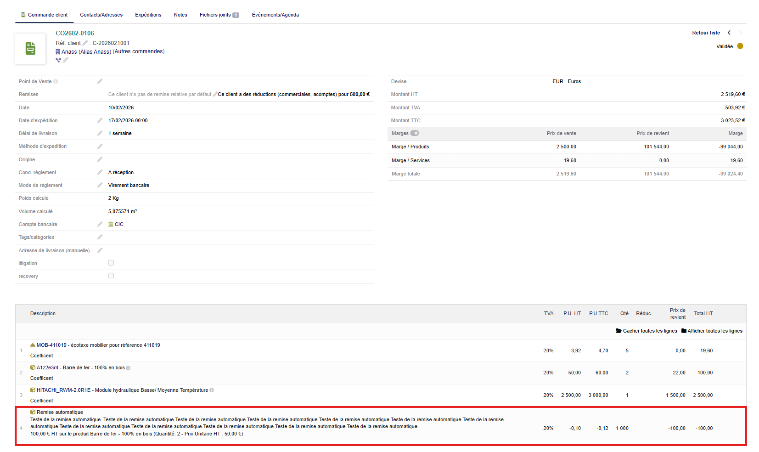
Task: Edit Mode de règlement via pencil icon
Action: [x=100, y=185]
